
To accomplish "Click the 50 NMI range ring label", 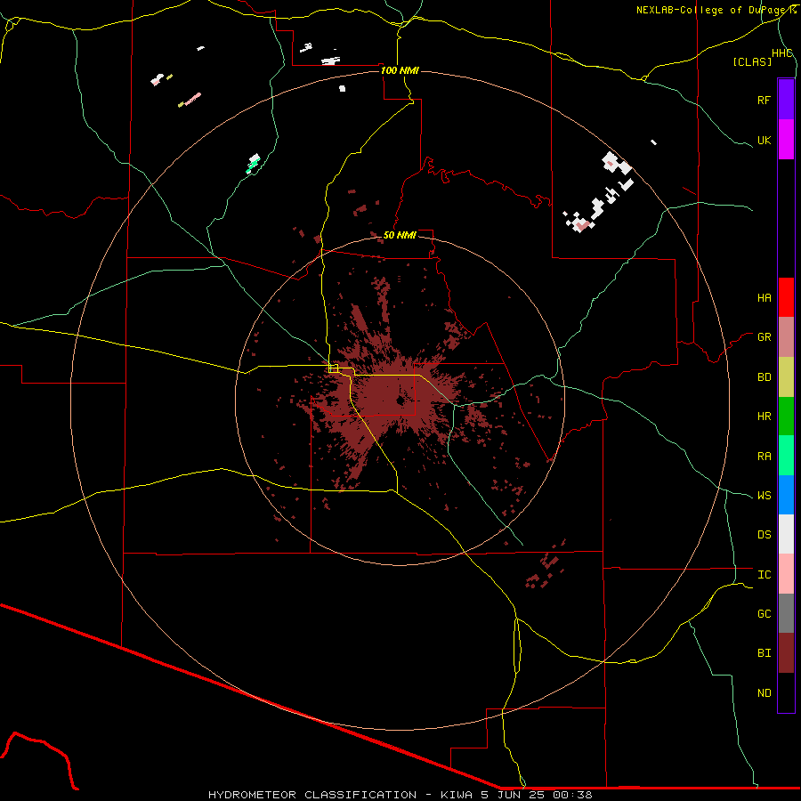I will (400, 235).
